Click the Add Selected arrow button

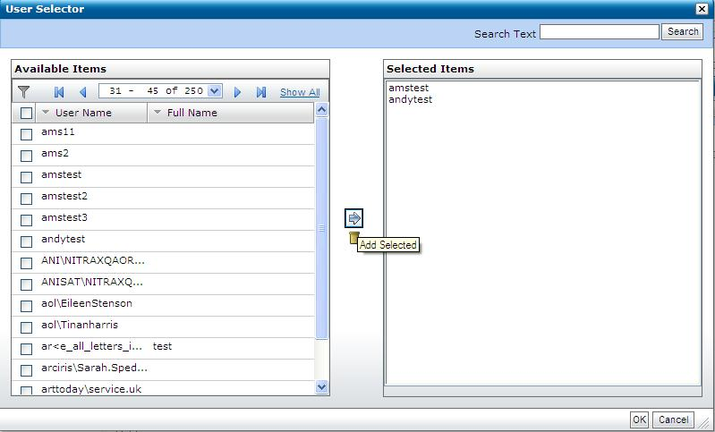click(353, 218)
